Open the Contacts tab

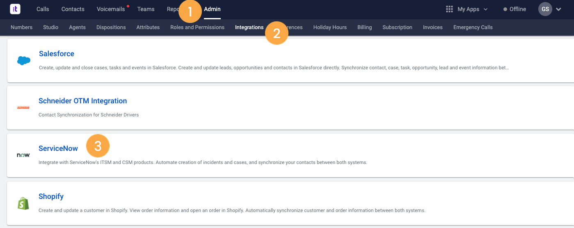(x=73, y=9)
